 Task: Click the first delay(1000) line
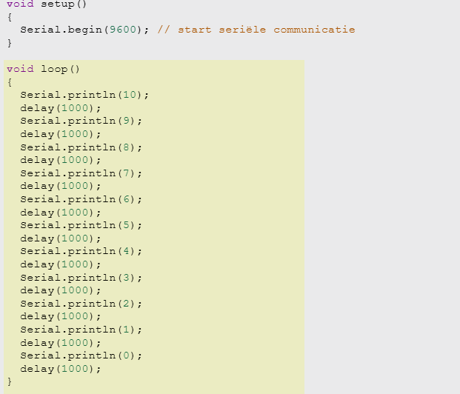click(61, 108)
